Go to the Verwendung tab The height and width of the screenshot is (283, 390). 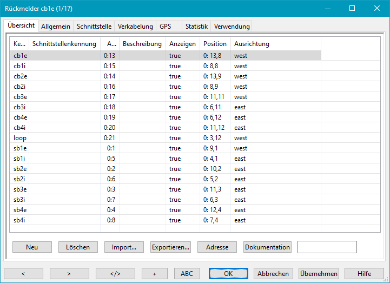pos(232,26)
